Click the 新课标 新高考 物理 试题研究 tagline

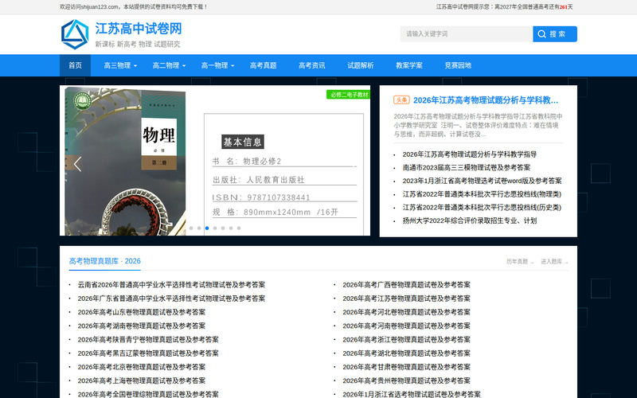coord(138,45)
